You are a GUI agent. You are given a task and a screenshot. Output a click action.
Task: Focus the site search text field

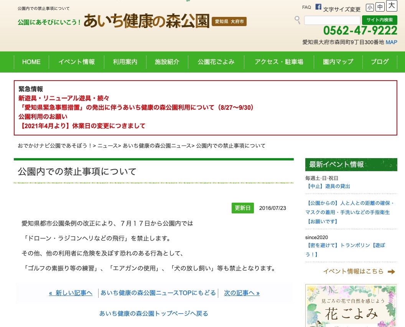point(332,20)
